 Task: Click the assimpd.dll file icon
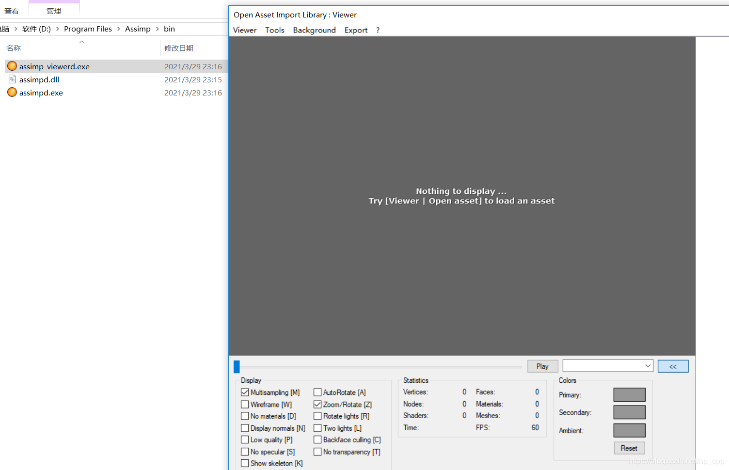coord(12,79)
